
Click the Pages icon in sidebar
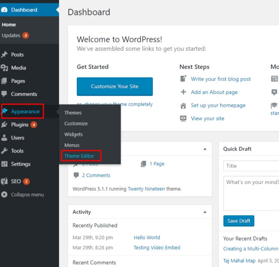[x=4, y=81]
